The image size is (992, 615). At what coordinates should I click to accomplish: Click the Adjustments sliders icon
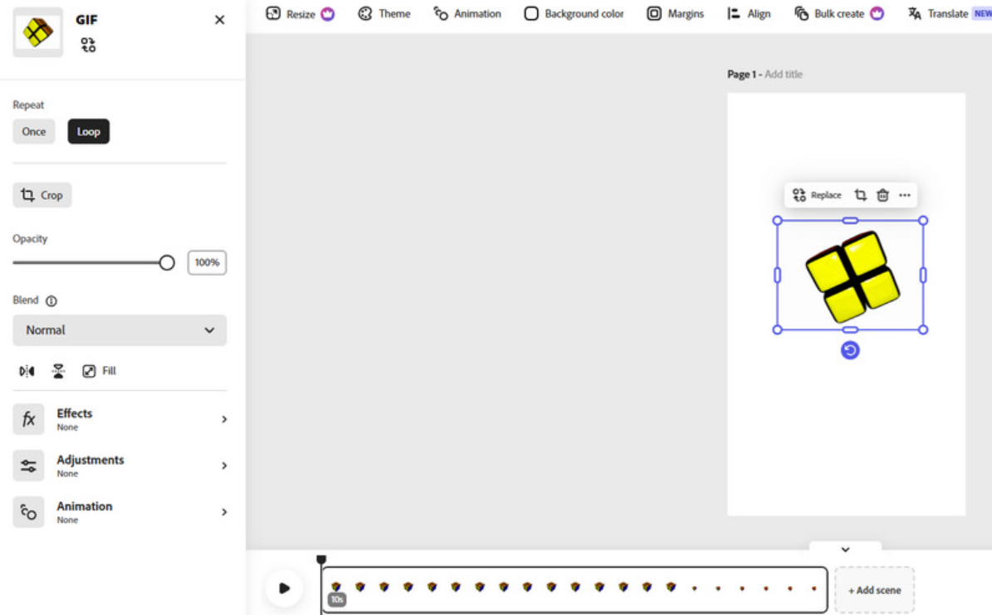tap(28, 466)
